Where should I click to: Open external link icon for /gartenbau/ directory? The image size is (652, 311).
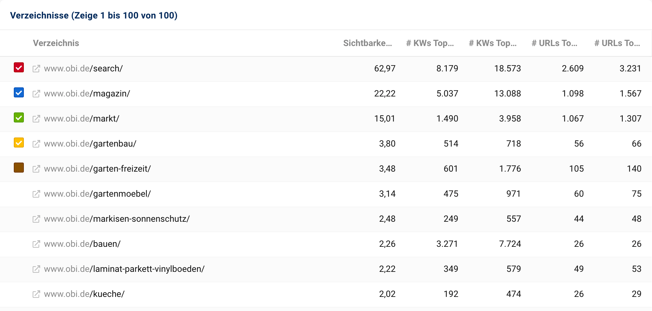click(36, 144)
